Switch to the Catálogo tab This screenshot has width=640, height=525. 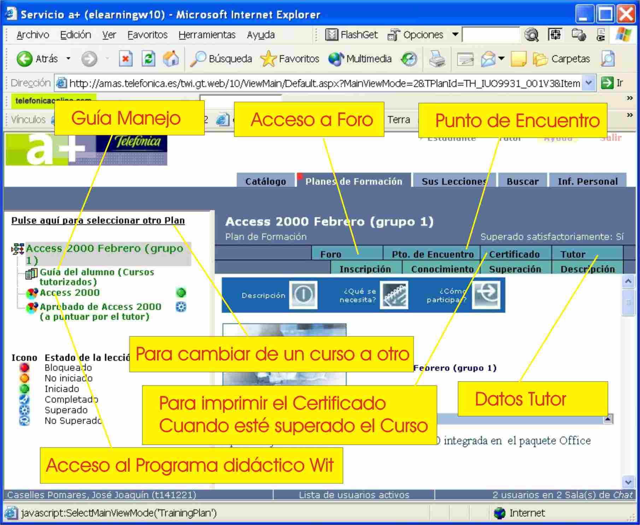(265, 181)
